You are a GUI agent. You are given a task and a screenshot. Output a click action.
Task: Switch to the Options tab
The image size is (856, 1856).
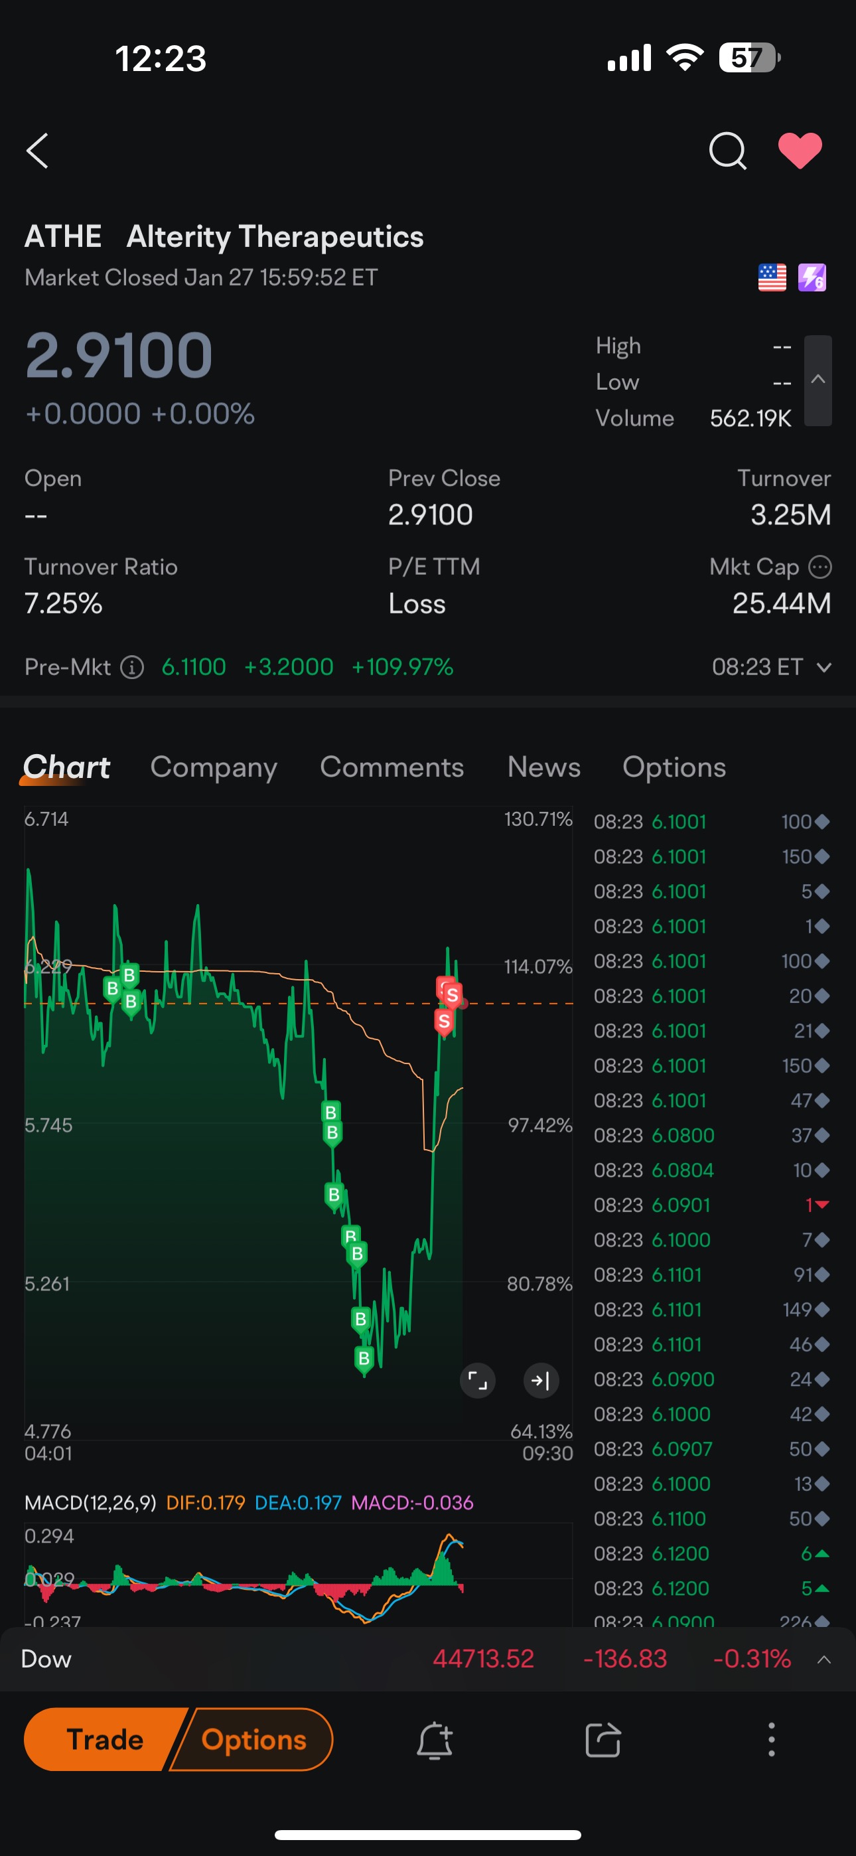tap(674, 767)
